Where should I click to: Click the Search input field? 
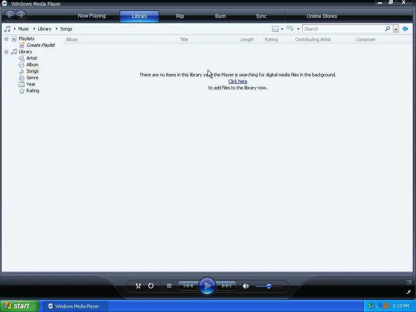point(344,29)
